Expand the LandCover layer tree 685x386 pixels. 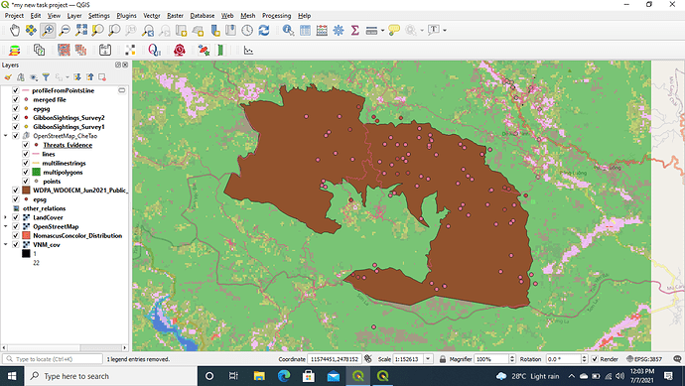pyautogui.click(x=6, y=217)
